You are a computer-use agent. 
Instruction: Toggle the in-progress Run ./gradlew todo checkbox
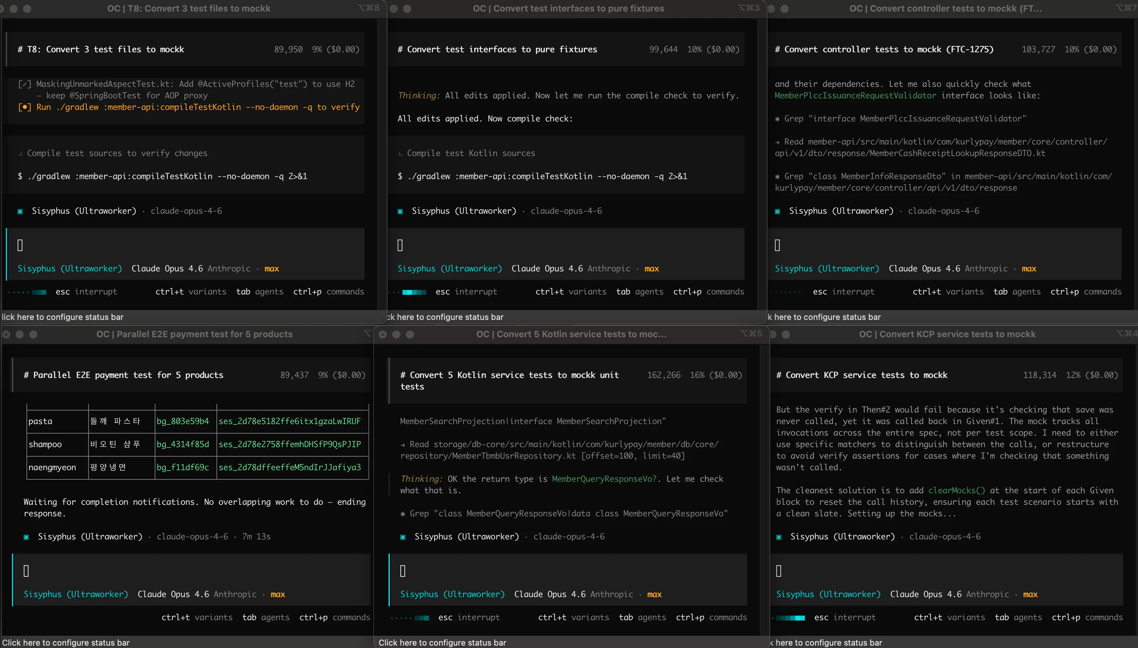pyautogui.click(x=24, y=107)
